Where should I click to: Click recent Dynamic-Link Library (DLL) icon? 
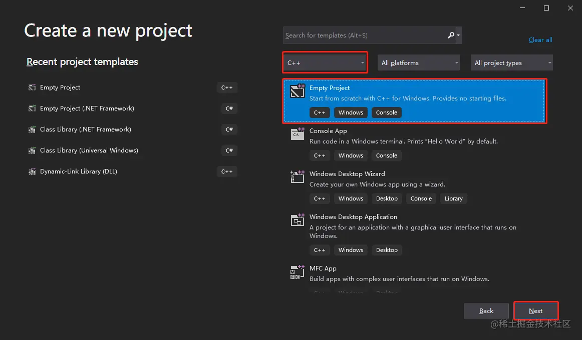[32, 171]
